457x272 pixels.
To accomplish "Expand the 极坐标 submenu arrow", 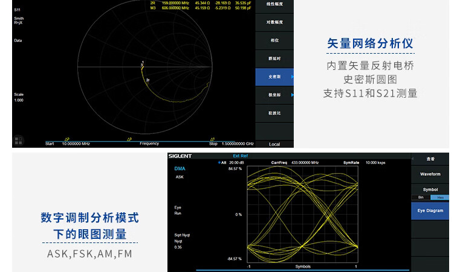I will 293,95.
